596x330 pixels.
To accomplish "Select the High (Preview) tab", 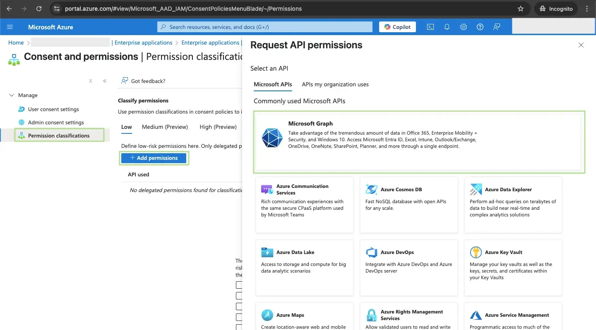I will coord(218,127).
